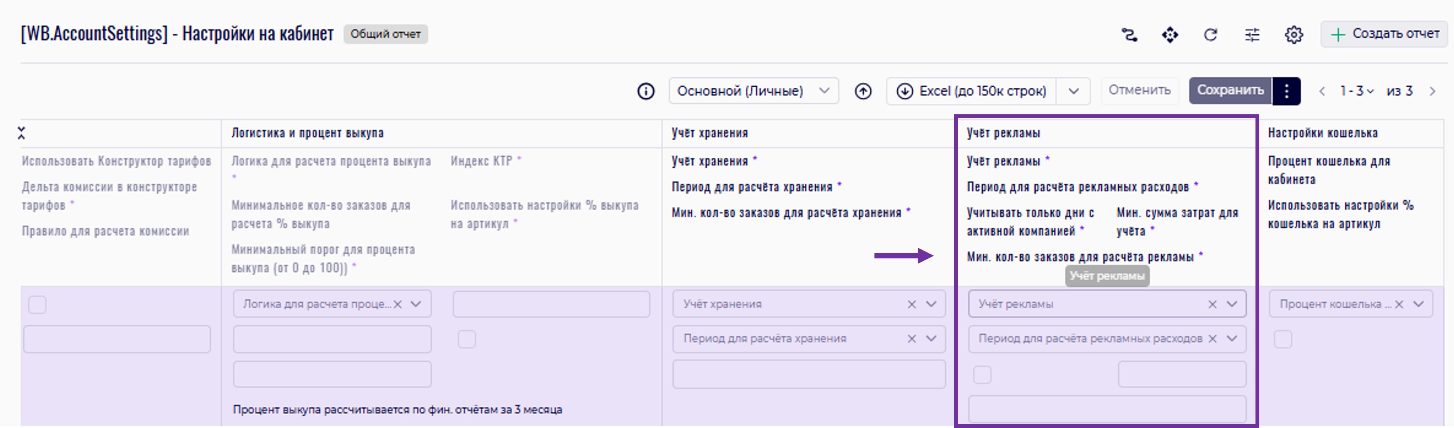The height and width of the screenshot is (428, 1454).
Task: Go to next page arrow
Action: click(1432, 91)
